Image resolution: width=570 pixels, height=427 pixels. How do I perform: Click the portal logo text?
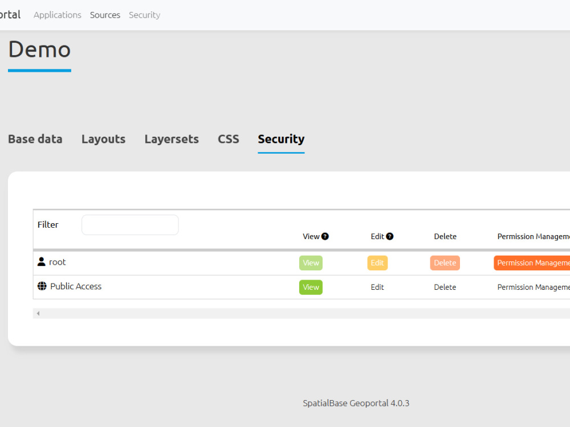click(10, 15)
